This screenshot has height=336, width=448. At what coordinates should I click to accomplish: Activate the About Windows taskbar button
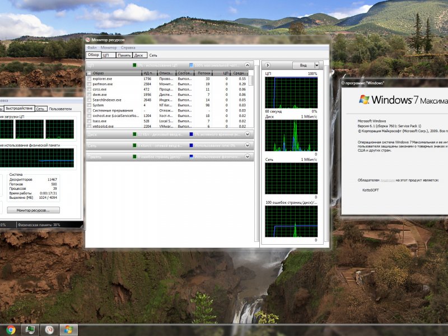(x=68, y=330)
